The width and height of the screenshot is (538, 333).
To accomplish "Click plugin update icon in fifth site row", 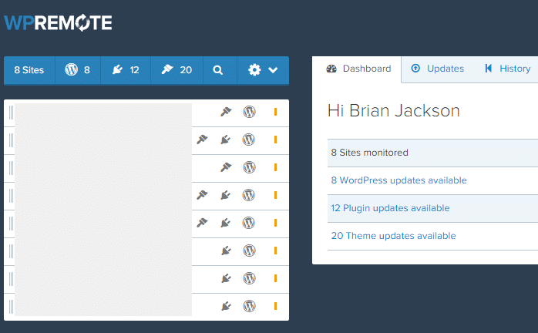I will click(x=225, y=223).
